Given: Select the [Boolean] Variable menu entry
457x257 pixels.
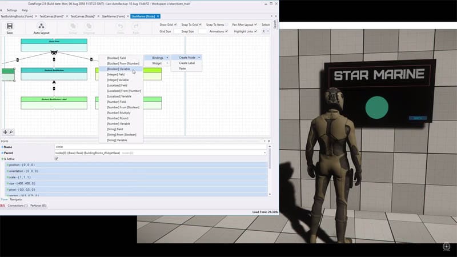Looking at the screenshot, I should click(x=121, y=69).
